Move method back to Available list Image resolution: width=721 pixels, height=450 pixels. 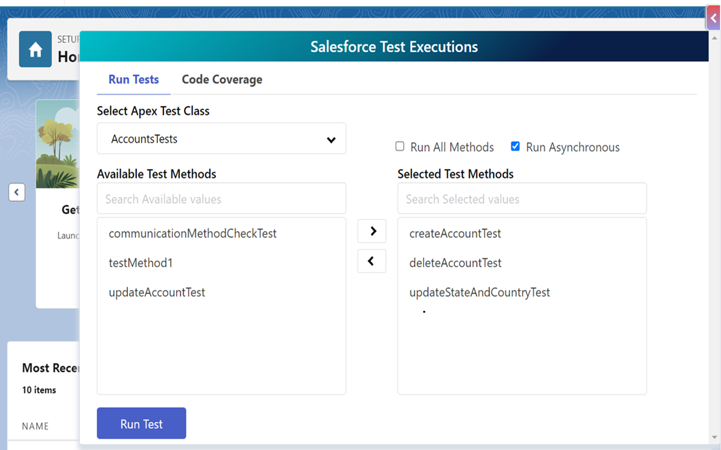coord(372,261)
